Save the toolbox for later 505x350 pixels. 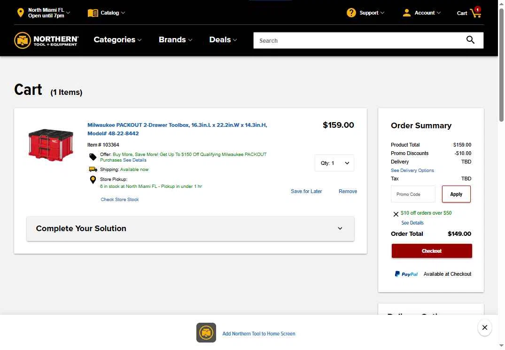(x=306, y=191)
